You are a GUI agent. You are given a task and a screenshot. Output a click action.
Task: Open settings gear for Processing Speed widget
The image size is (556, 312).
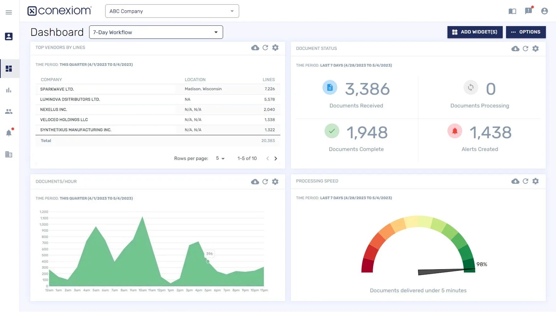535,181
